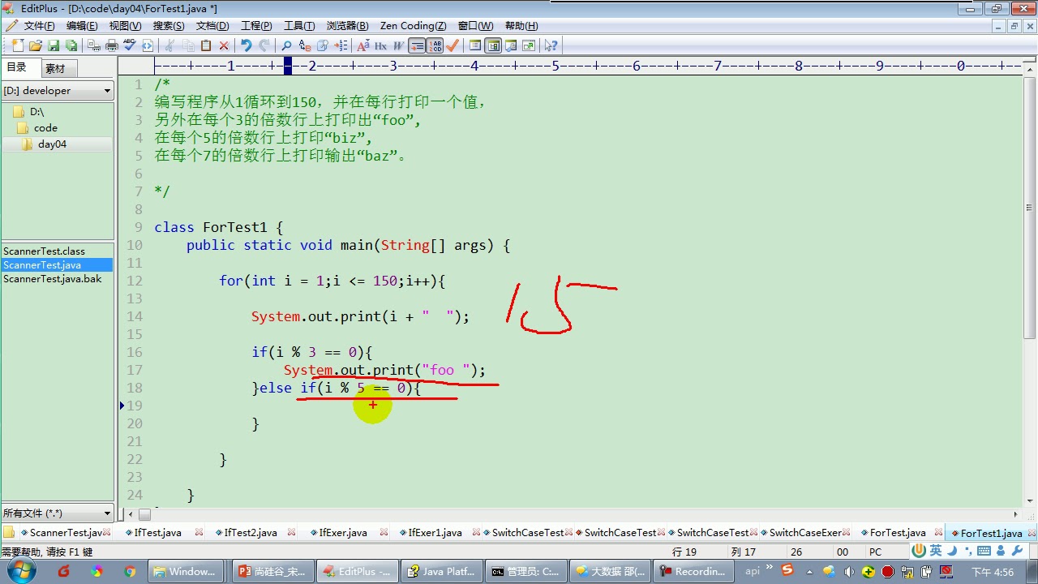This screenshot has height=584, width=1038.
Task: Toggle word wrap with the W icon
Action: [x=398, y=45]
